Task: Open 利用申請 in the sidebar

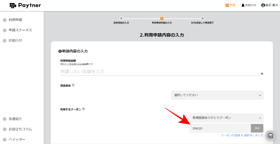Action: pyautogui.click(x=15, y=20)
